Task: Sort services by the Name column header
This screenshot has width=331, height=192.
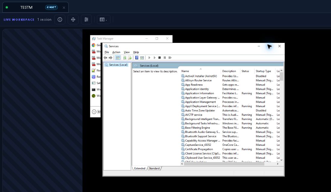Action: point(200,71)
